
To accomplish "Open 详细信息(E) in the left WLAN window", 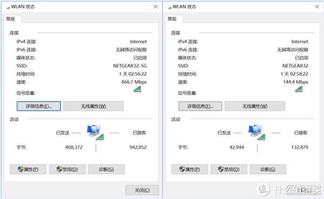I will pos(39,106).
